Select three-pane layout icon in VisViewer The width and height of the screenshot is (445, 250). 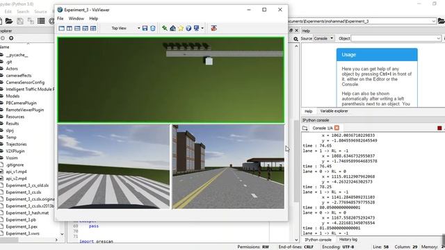86,28
